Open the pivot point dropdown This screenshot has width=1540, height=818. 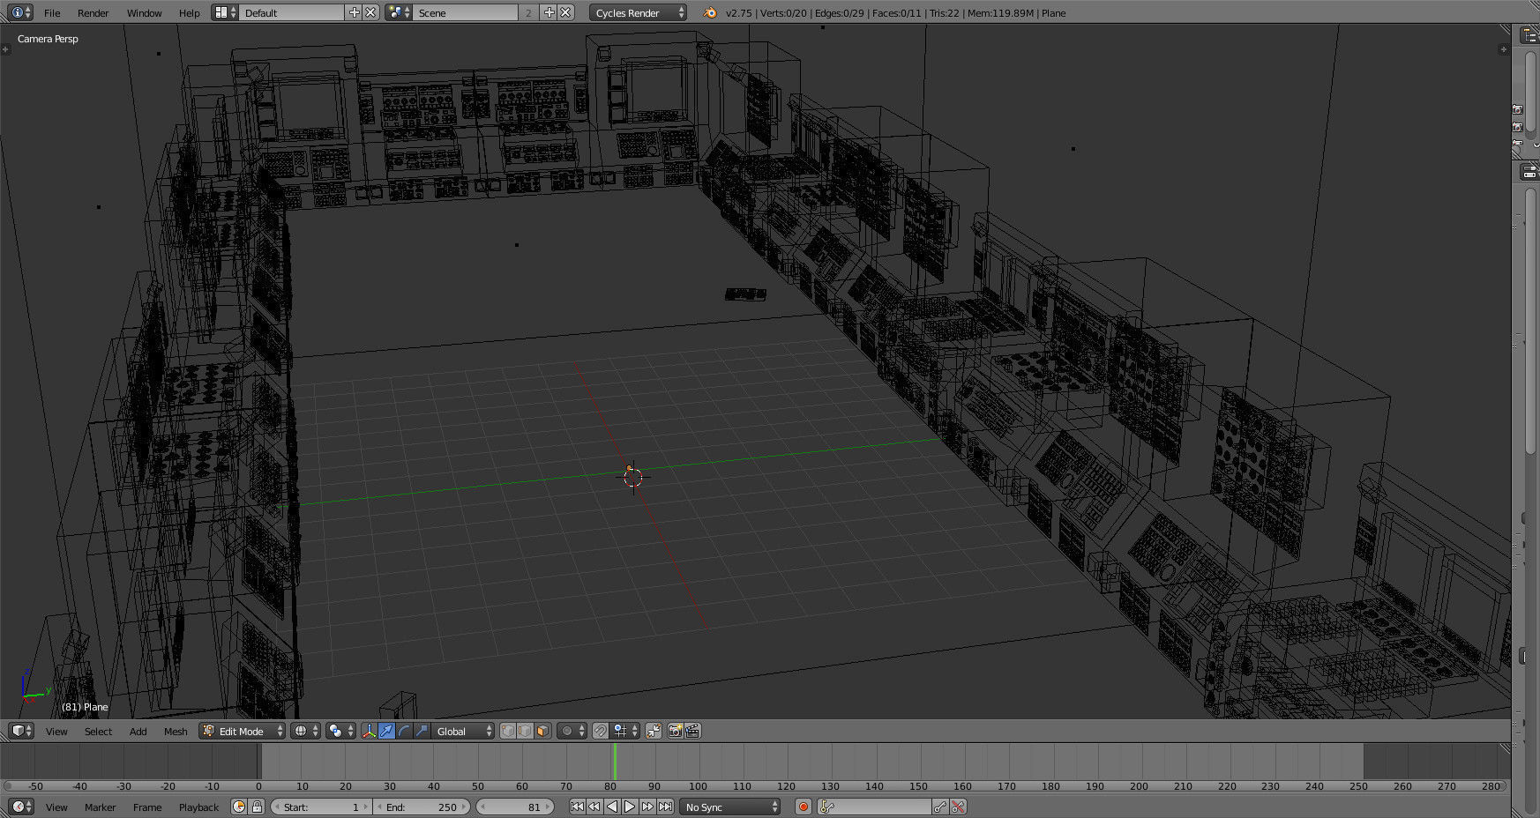(x=340, y=731)
